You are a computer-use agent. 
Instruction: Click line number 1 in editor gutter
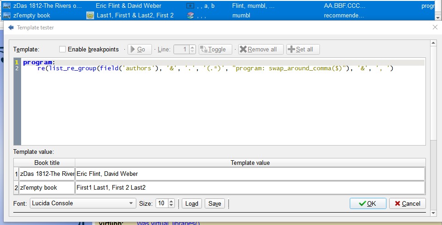pos(17,62)
